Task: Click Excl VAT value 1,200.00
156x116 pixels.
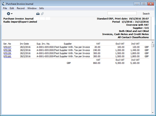Action: (x=120, y=50)
